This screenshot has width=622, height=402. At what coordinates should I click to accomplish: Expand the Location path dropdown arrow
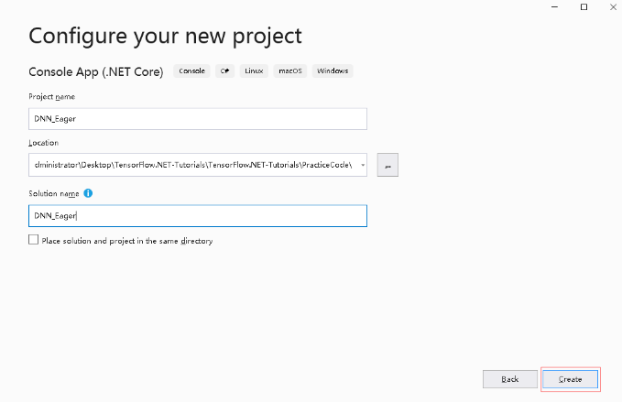pos(363,165)
